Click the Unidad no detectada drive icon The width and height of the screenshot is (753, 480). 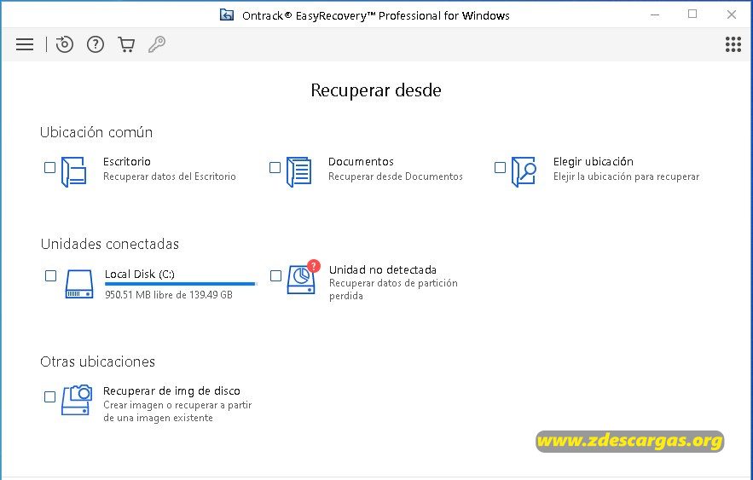tap(303, 277)
